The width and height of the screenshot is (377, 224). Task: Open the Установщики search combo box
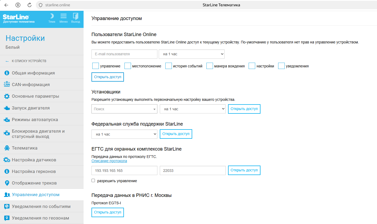coord(124,109)
